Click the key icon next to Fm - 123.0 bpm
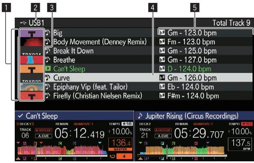 (162, 42)
